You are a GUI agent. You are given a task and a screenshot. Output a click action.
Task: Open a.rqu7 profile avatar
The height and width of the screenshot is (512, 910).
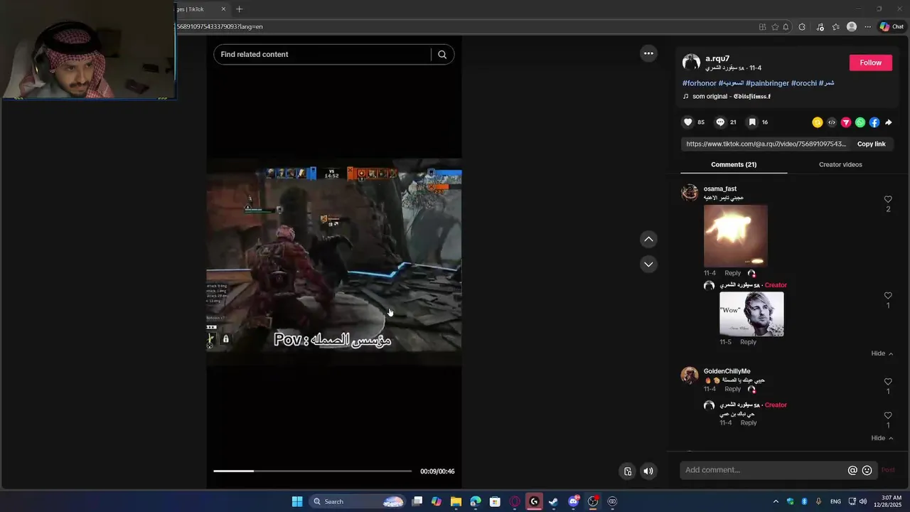(691, 63)
